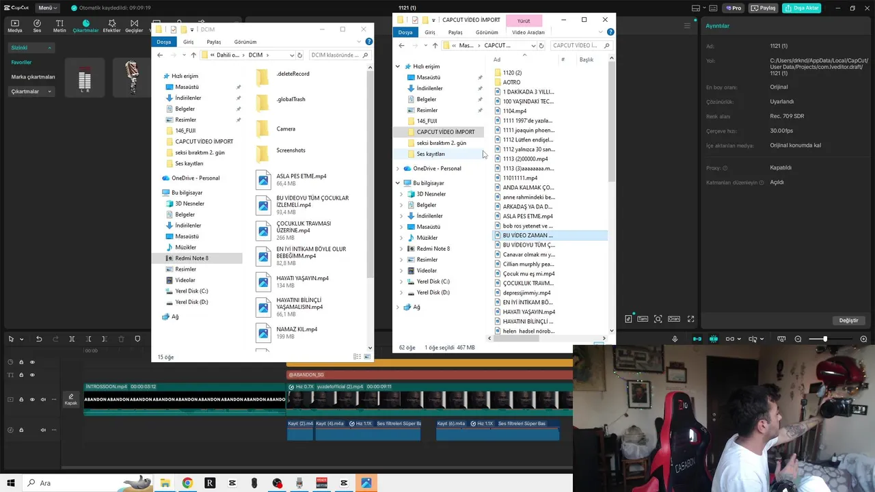Viewport: 875px width, 492px height.
Task: Open the Paylaş tab in right explorer window
Action: tap(455, 32)
